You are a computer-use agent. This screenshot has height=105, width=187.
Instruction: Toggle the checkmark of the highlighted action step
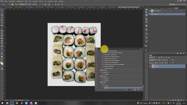[x=96, y=88]
